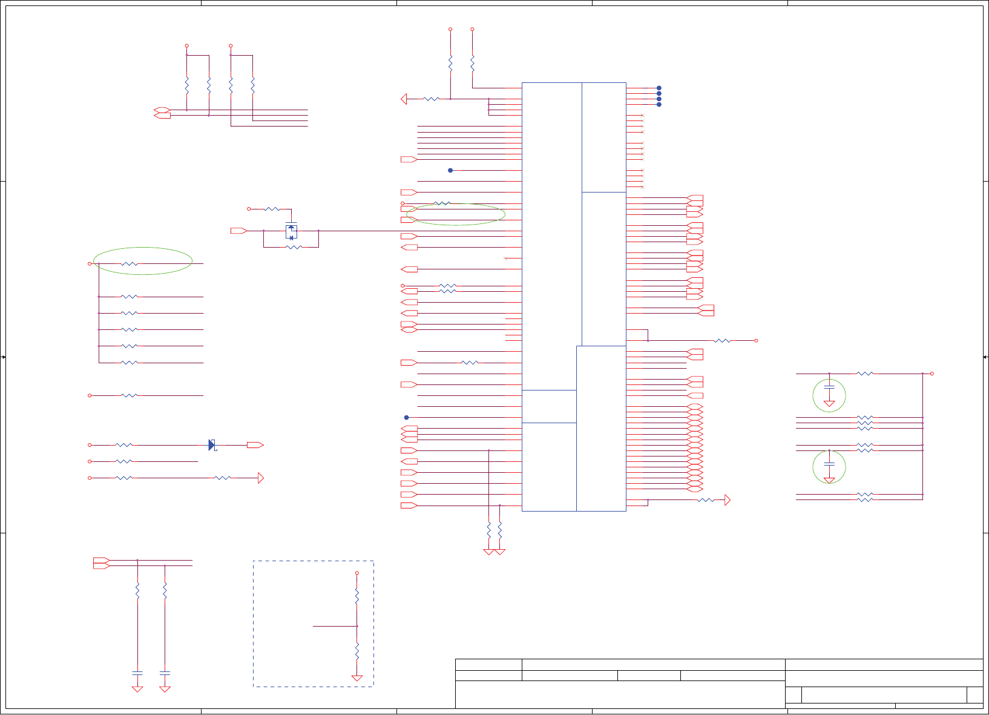Click left power node above top-left resistors
Viewport: 989px width, 715px height.
point(187,45)
